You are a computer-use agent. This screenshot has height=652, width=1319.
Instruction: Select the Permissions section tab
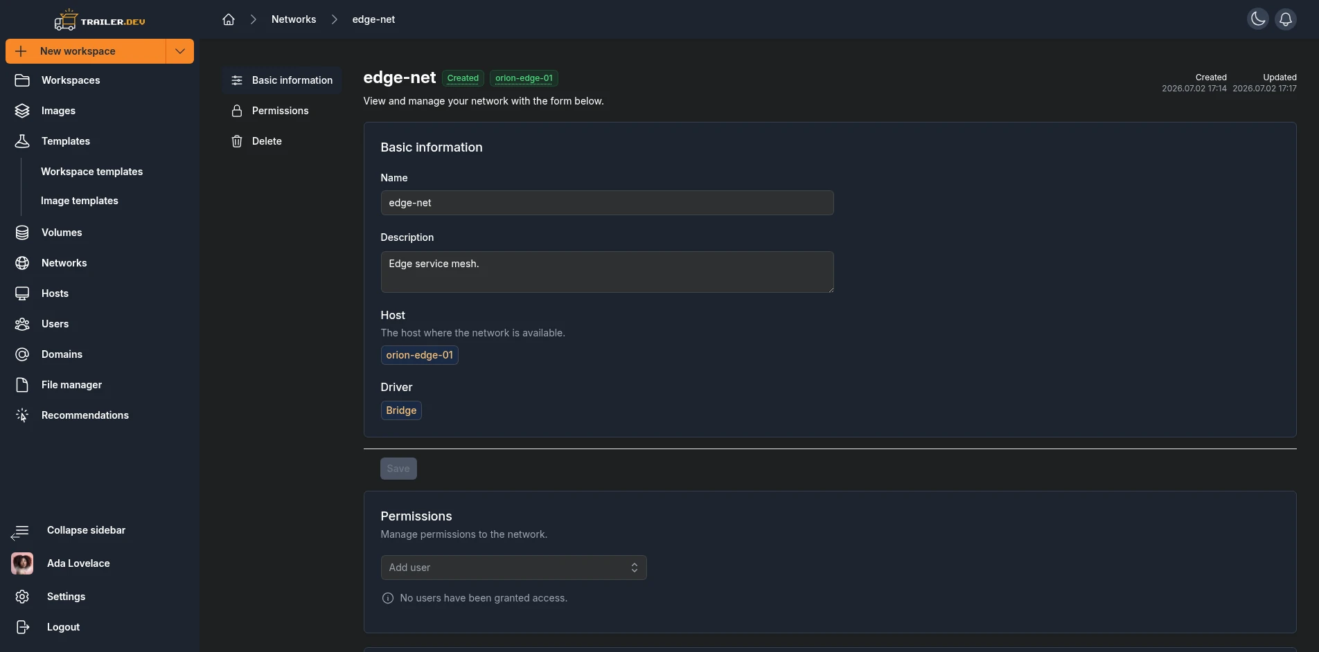(281, 111)
